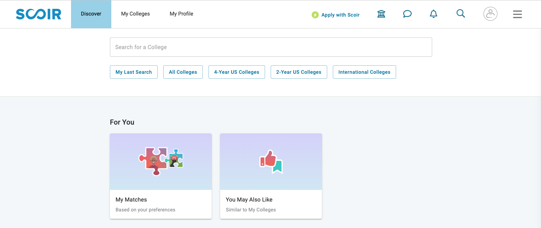Switch to the My Profile tab
This screenshot has height=228, width=541.
(x=181, y=14)
